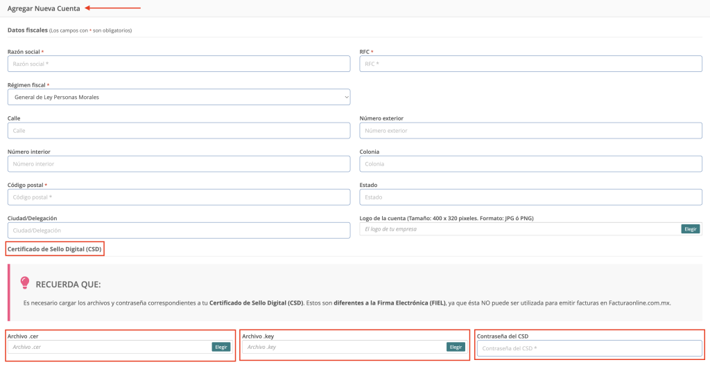Click the Certificado de Sello Digital heading
Image resolution: width=710 pixels, height=369 pixels.
(55, 249)
